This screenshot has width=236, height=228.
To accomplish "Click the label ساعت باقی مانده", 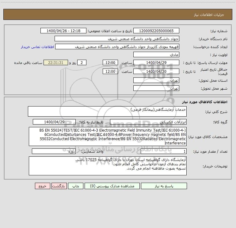I will pos(28,63).
